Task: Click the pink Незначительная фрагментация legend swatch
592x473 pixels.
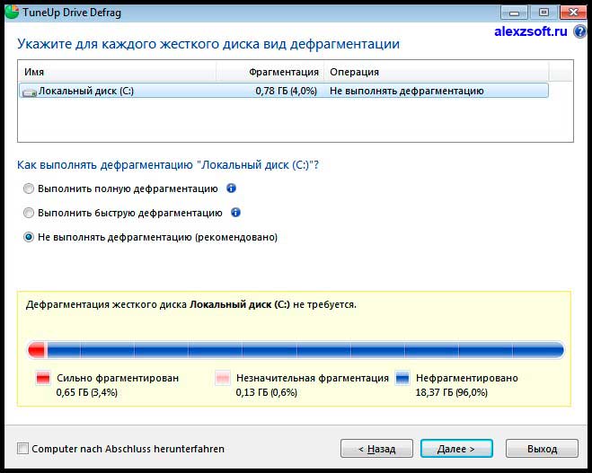Action: click(223, 378)
